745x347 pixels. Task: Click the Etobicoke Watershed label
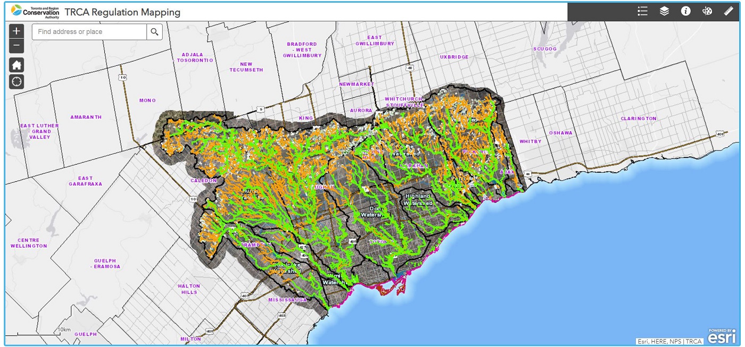(286, 267)
